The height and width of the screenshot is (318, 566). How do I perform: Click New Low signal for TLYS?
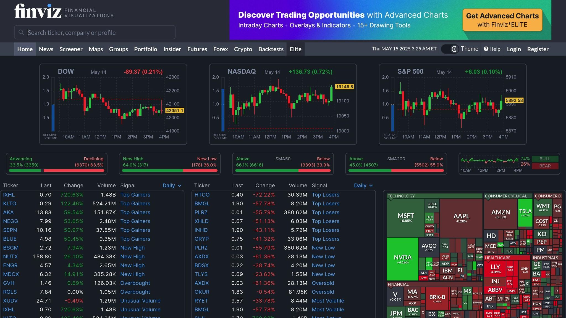point(323,274)
